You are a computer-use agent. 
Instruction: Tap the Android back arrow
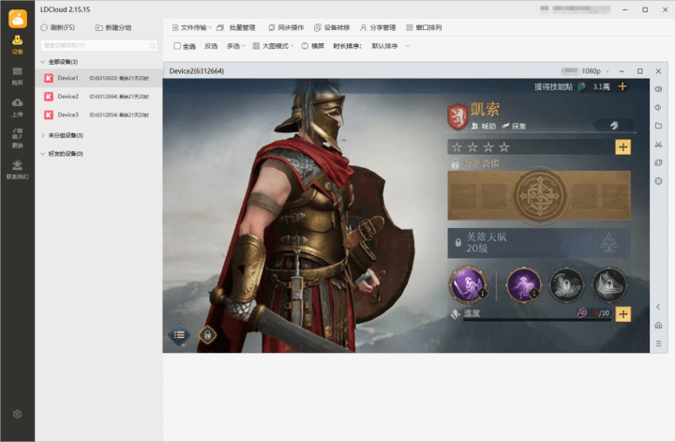pos(658,307)
